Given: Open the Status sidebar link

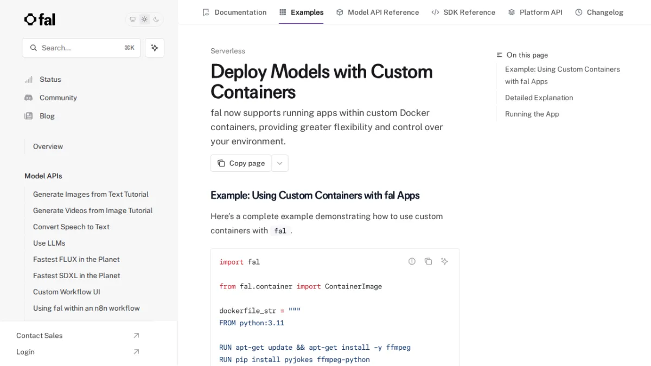Looking at the screenshot, I should click(x=50, y=79).
